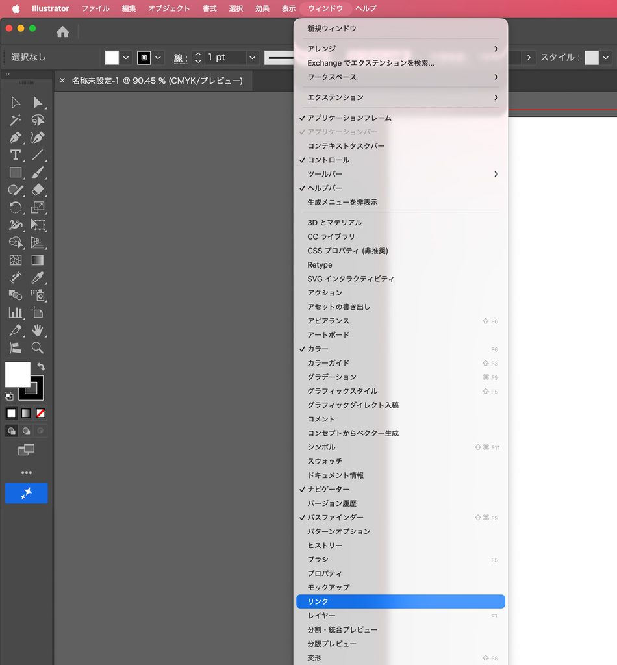Select the Width tool
This screenshot has width=617, height=665.
[16, 225]
